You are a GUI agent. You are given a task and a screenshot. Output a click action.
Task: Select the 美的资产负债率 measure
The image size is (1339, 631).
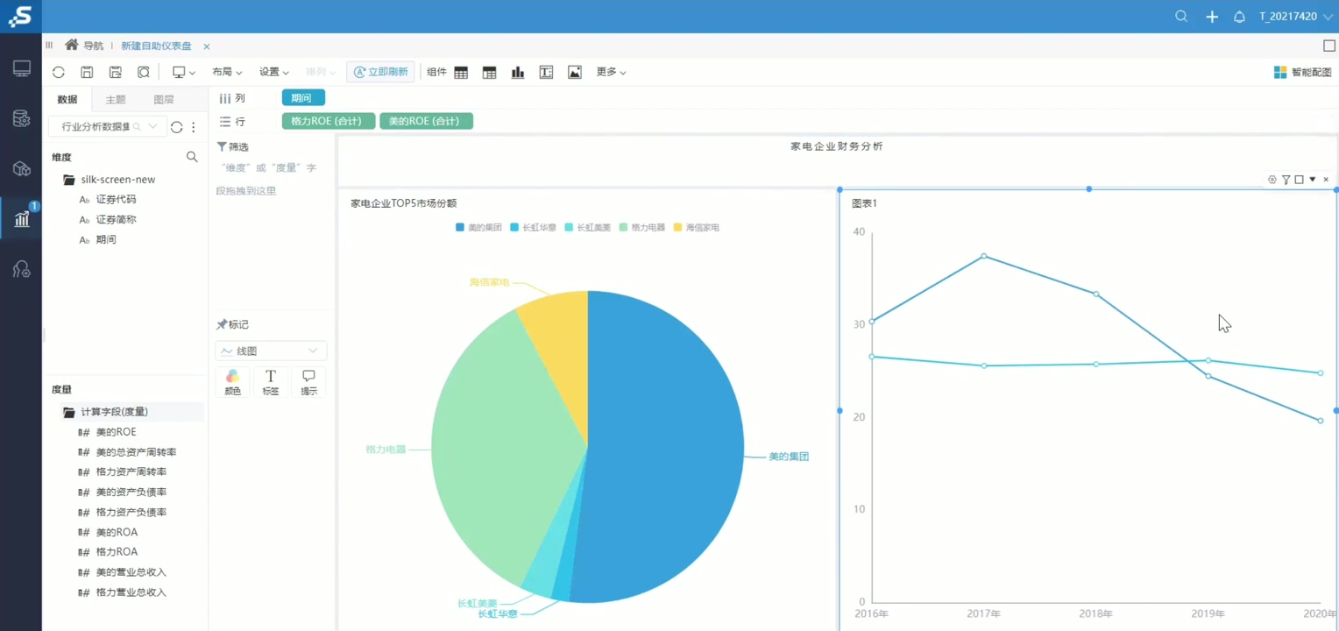click(x=131, y=493)
